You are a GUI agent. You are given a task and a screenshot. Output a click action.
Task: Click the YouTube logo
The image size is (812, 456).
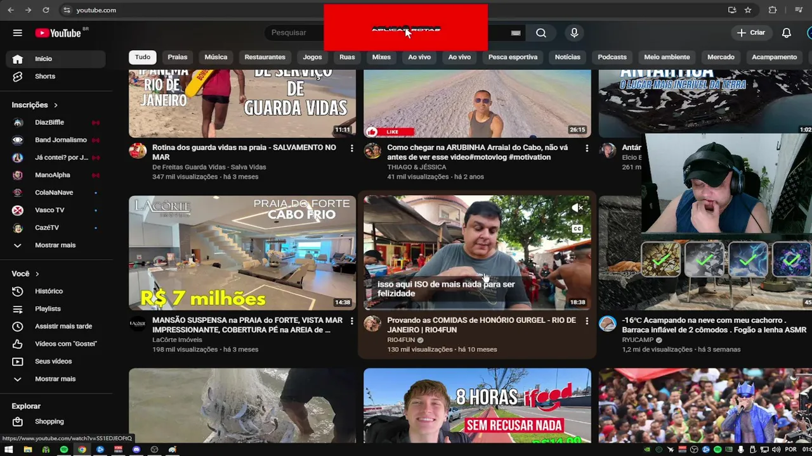click(x=58, y=33)
